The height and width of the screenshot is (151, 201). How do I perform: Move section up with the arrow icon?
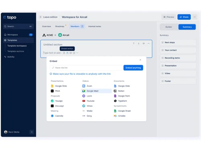click(x=133, y=43)
